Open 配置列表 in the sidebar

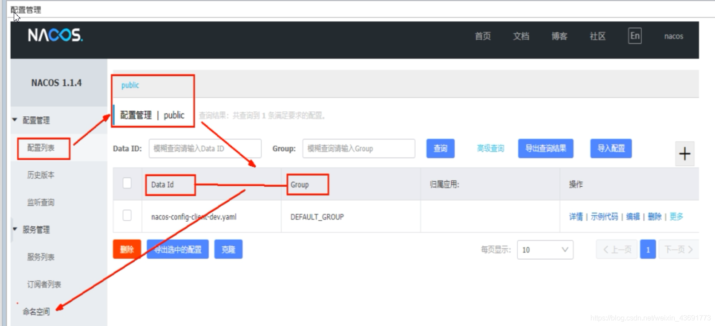tap(41, 148)
